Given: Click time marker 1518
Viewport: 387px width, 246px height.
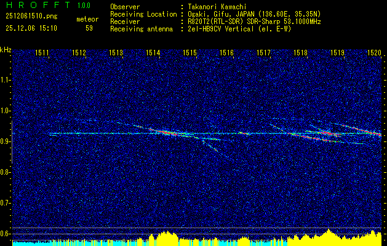Looking at the screenshot, I should pos(300,52).
